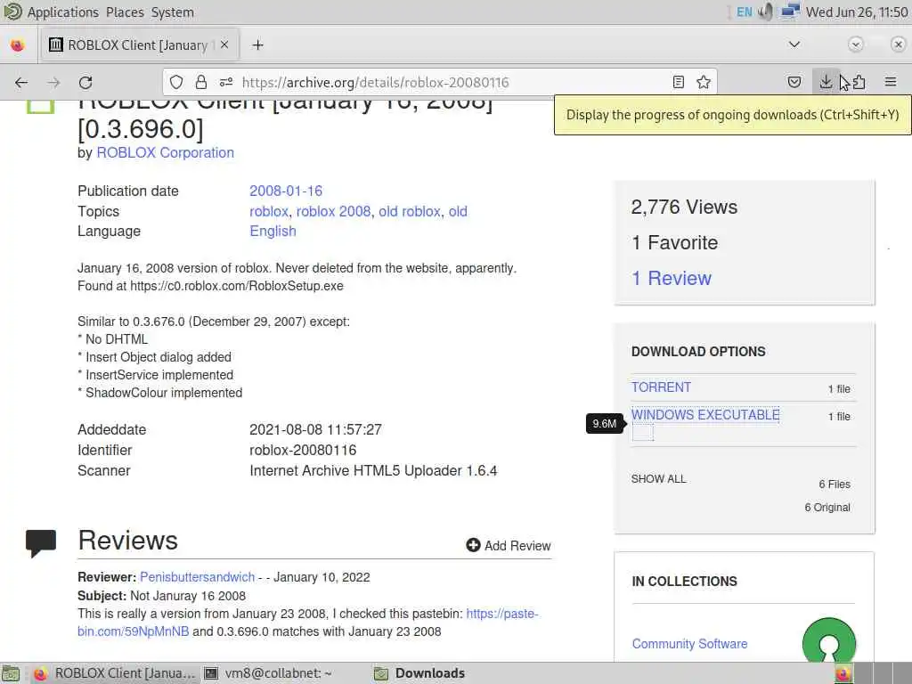This screenshot has height=684, width=912.
Task: Click the show desktop taskbar icon
Action: coord(11,673)
